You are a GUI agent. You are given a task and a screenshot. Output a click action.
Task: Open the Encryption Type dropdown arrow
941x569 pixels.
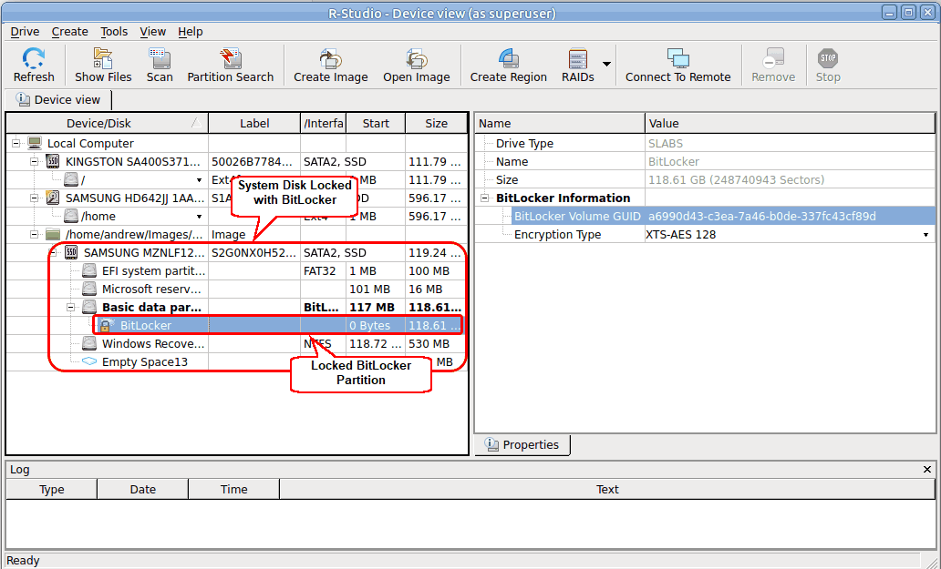926,235
